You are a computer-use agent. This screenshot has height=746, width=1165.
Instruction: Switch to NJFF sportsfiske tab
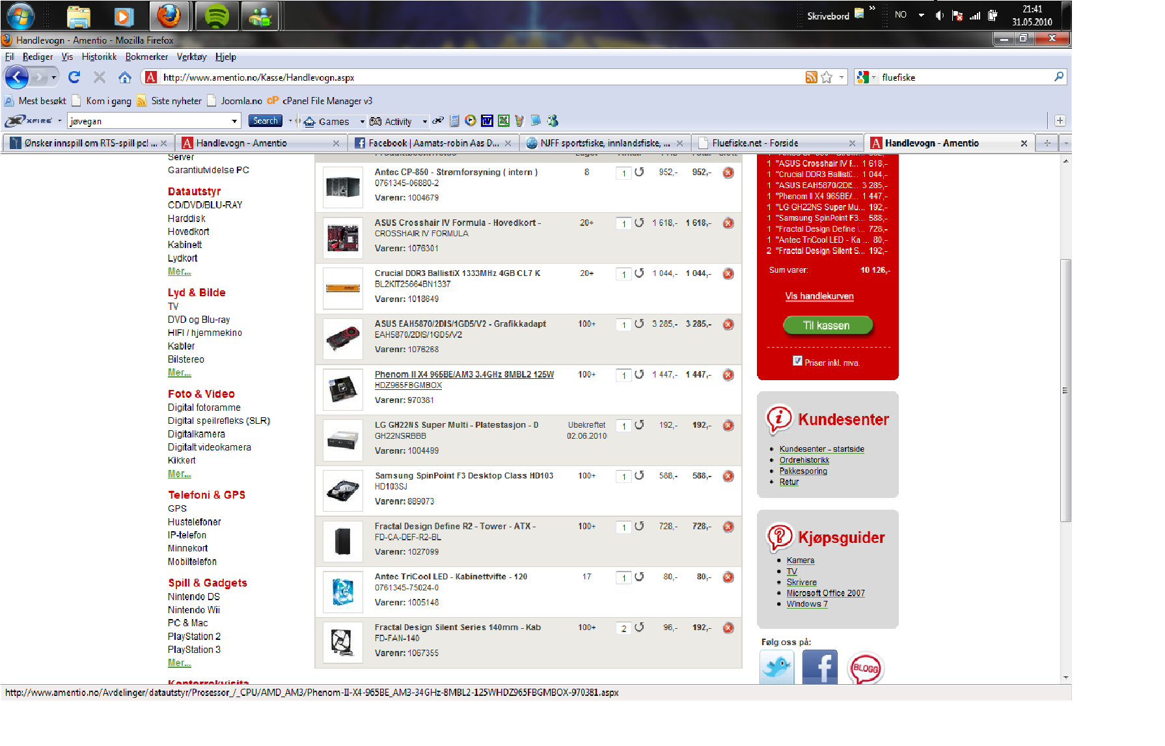[x=605, y=143]
